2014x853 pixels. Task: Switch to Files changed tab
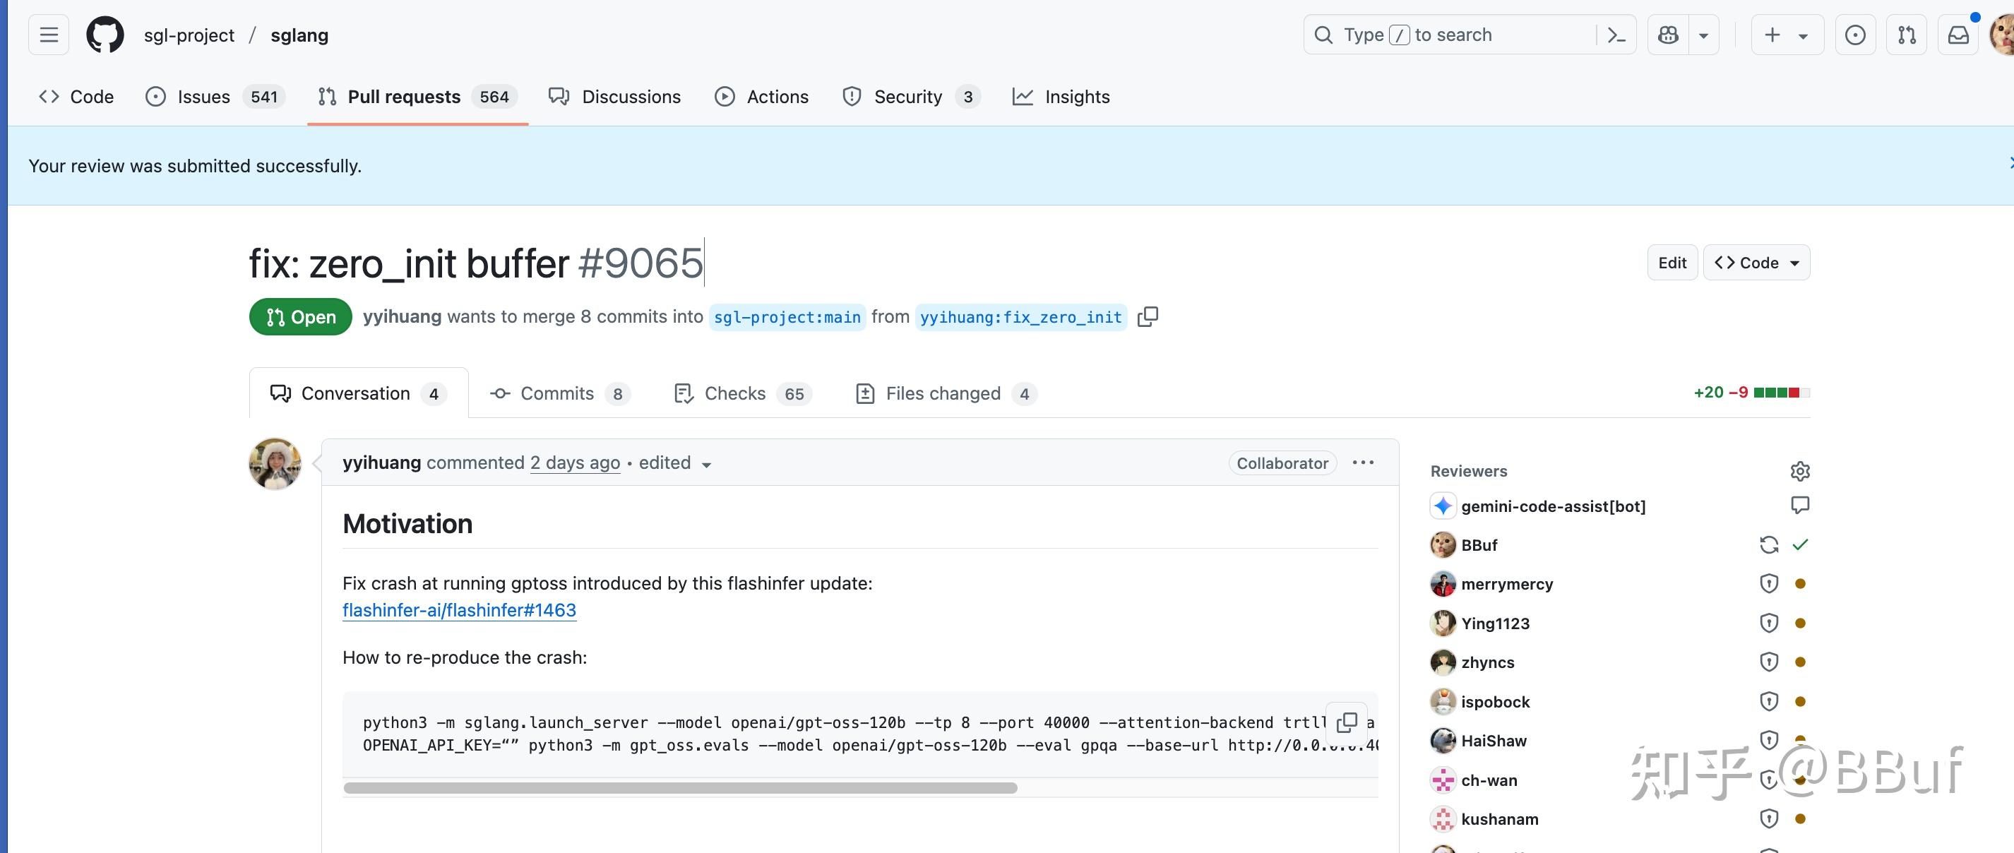point(947,393)
